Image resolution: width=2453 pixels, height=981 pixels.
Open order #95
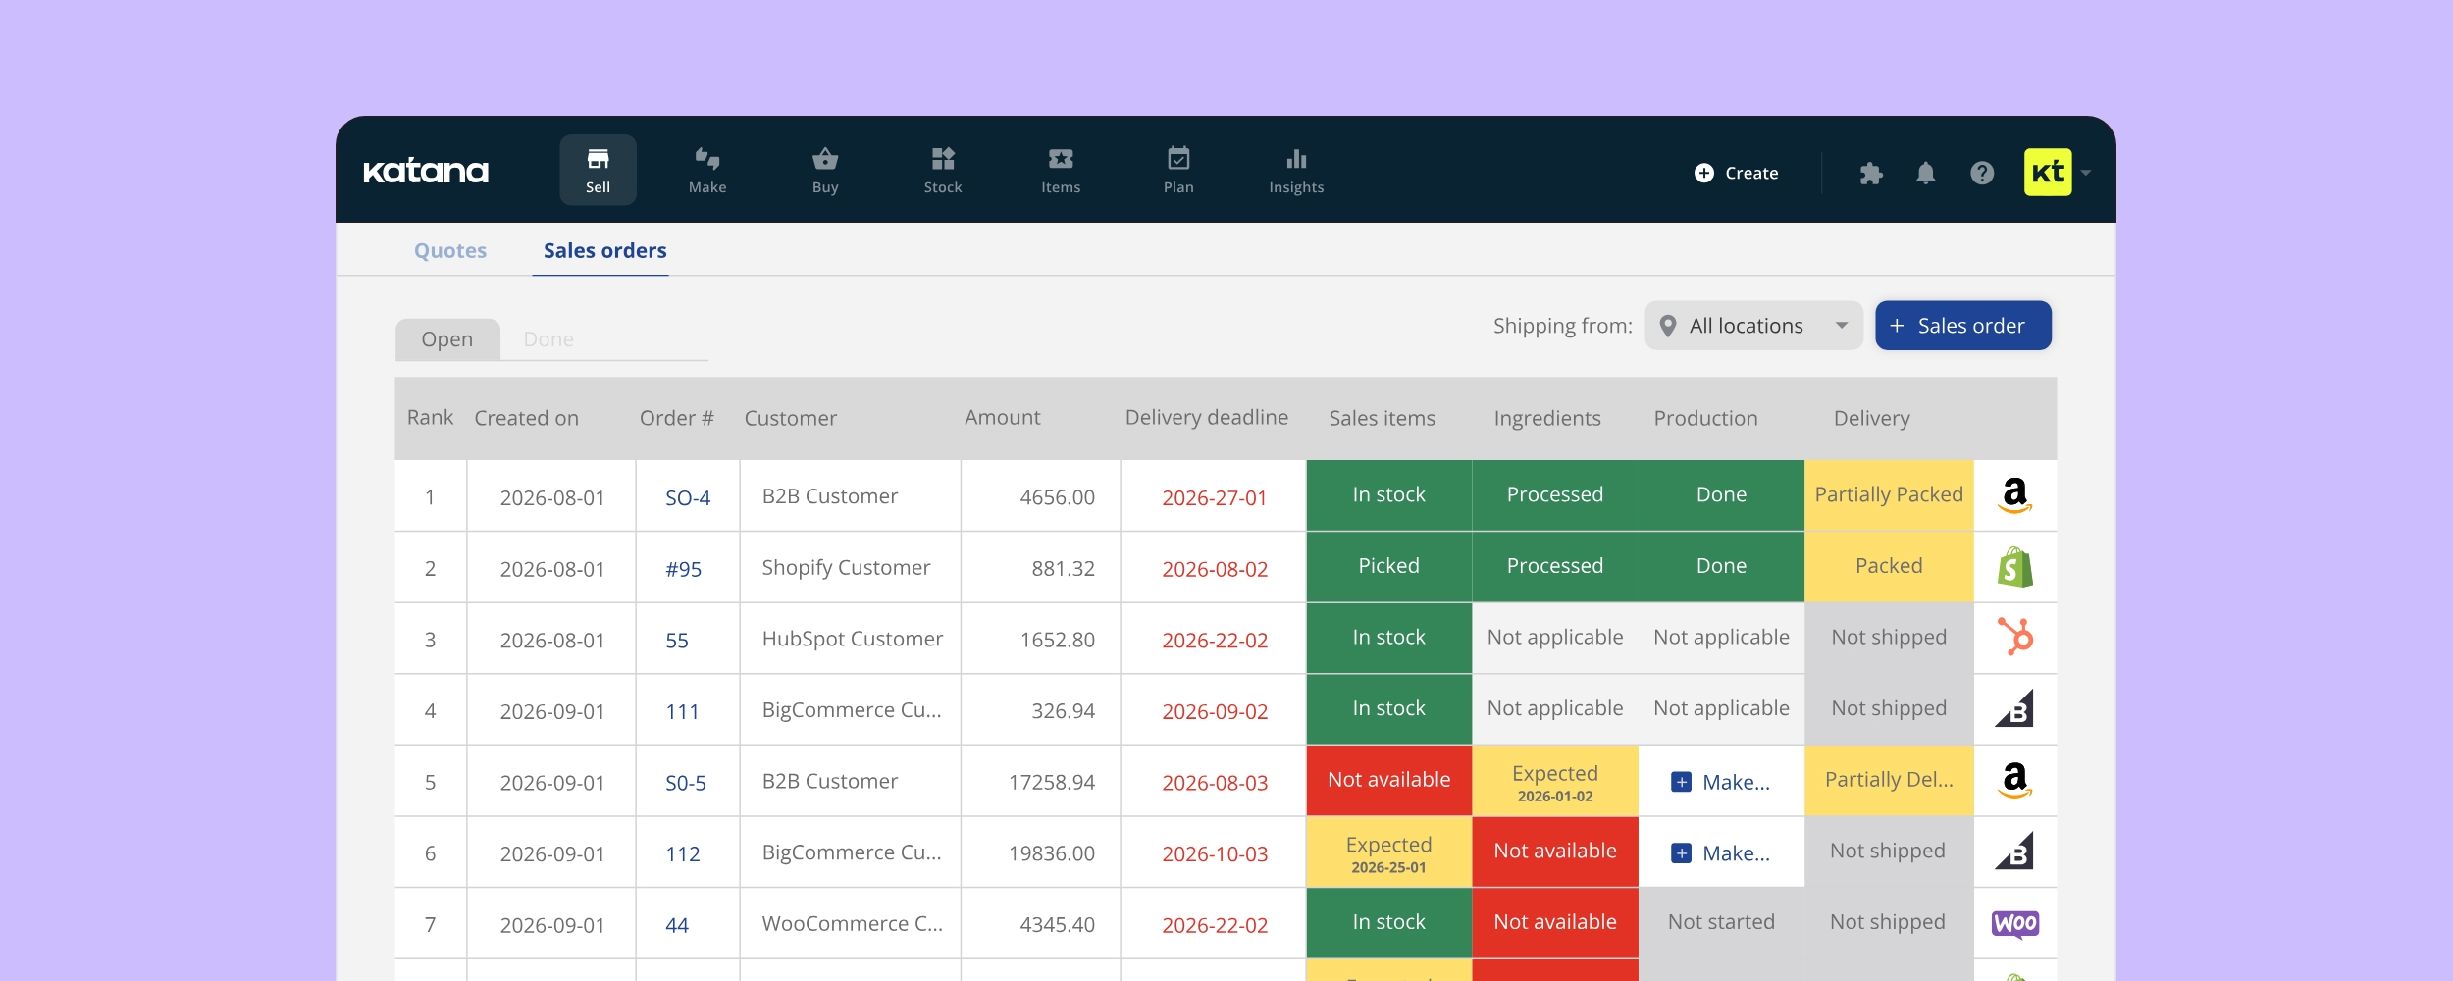pos(684,569)
